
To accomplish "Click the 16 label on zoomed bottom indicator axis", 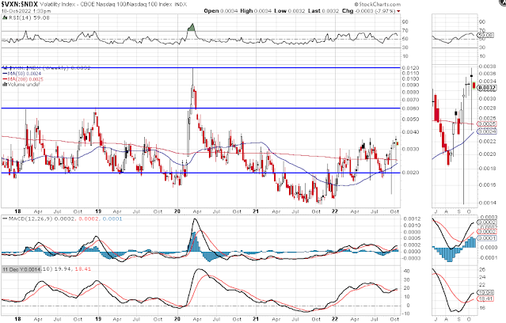I will 482,308.
